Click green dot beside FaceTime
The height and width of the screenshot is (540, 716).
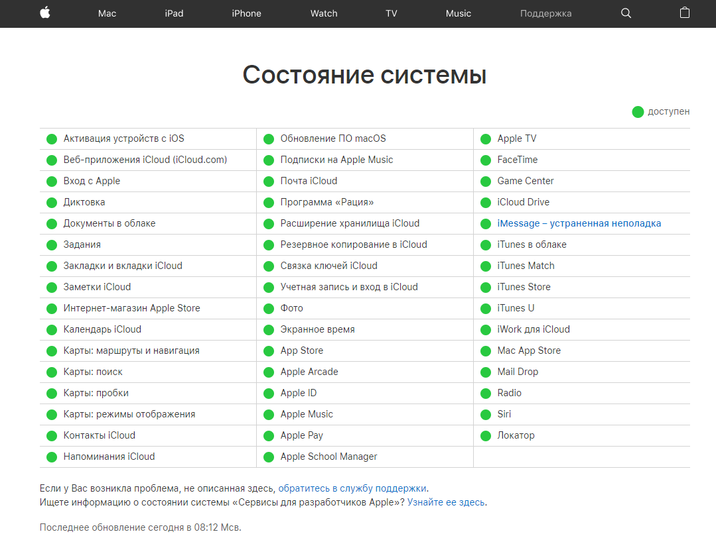click(485, 160)
